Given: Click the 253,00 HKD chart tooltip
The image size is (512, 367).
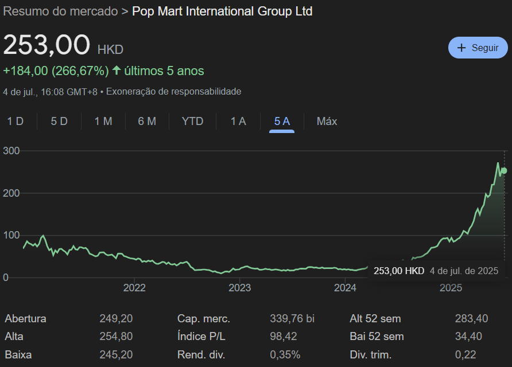Looking at the screenshot, I should tap(436, 271).
